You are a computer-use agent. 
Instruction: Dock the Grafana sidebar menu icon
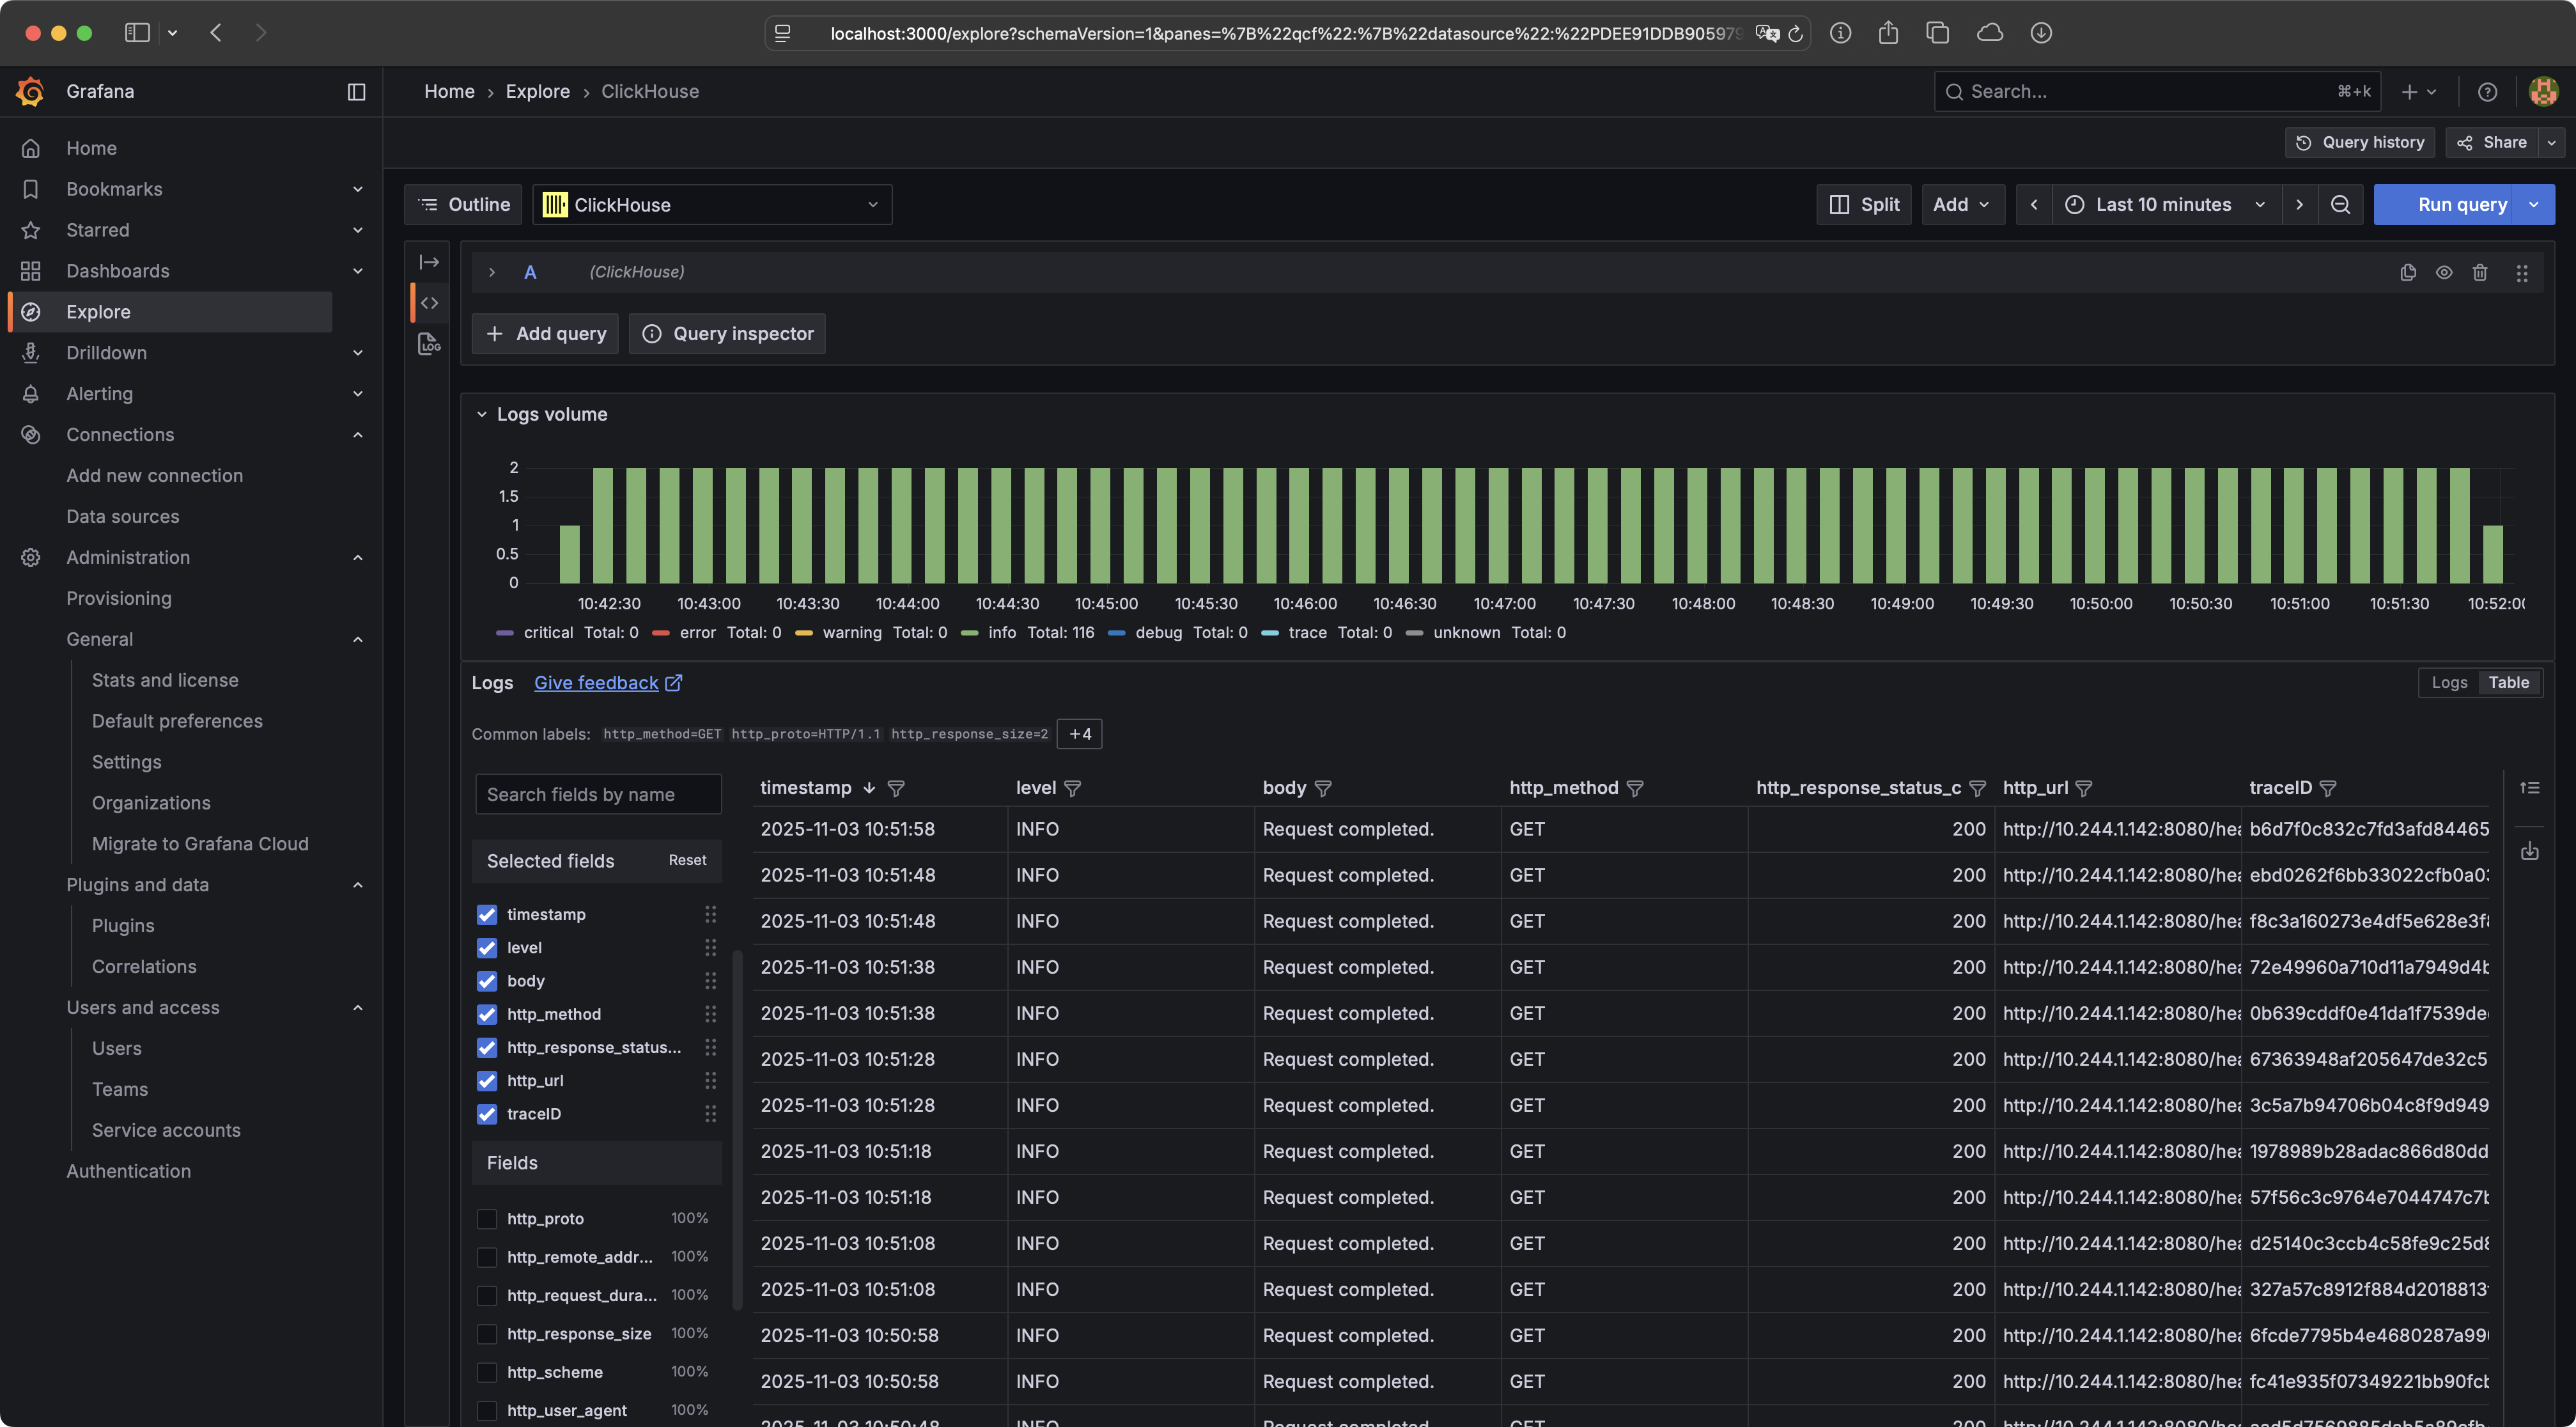click(x=356, y=92)
